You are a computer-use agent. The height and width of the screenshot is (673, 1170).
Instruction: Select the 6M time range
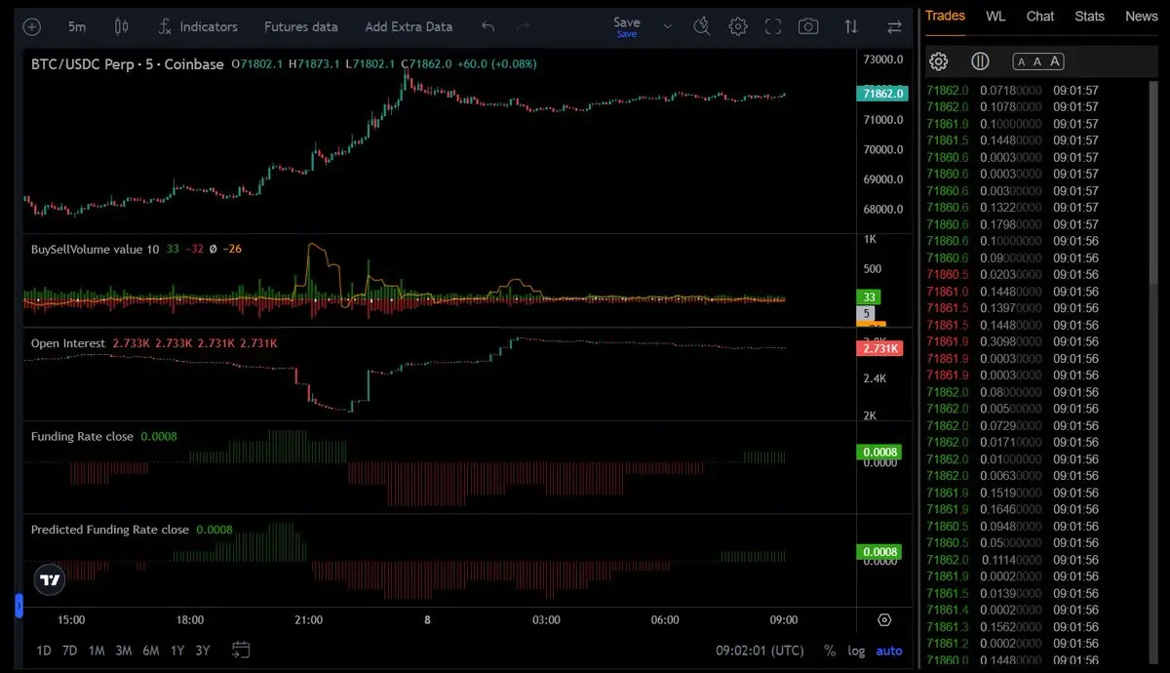click(151, 651)
